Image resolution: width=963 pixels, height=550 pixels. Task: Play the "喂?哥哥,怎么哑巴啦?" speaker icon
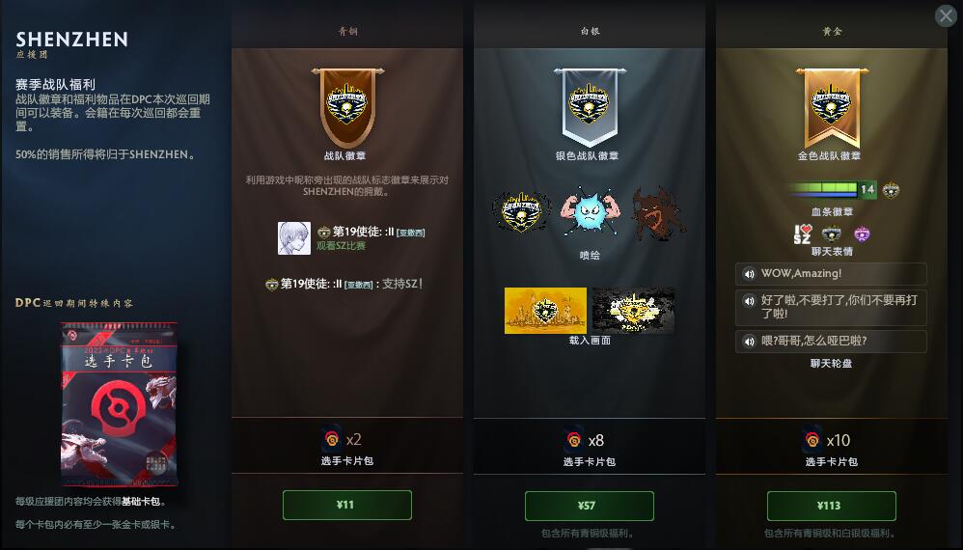pyautogui.click(x=749, y=342)
